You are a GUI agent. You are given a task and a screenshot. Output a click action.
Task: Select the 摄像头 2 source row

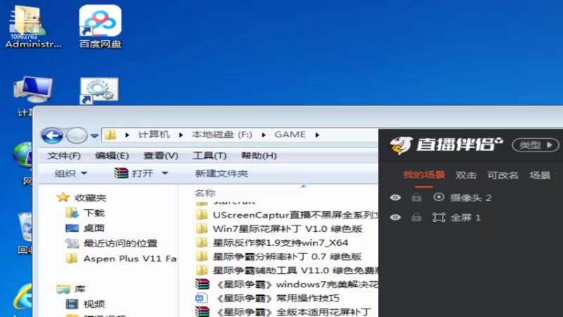point(471,198)
